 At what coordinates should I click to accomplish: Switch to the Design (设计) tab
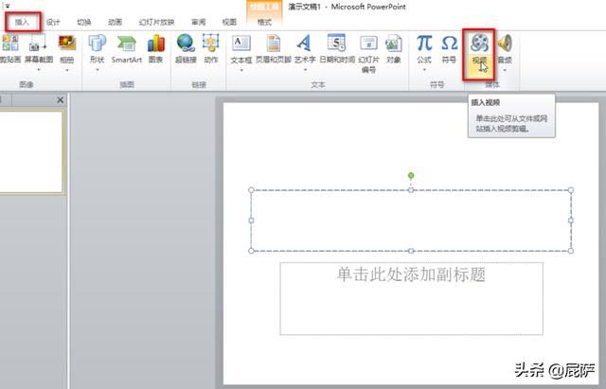[x=53, y=21]
